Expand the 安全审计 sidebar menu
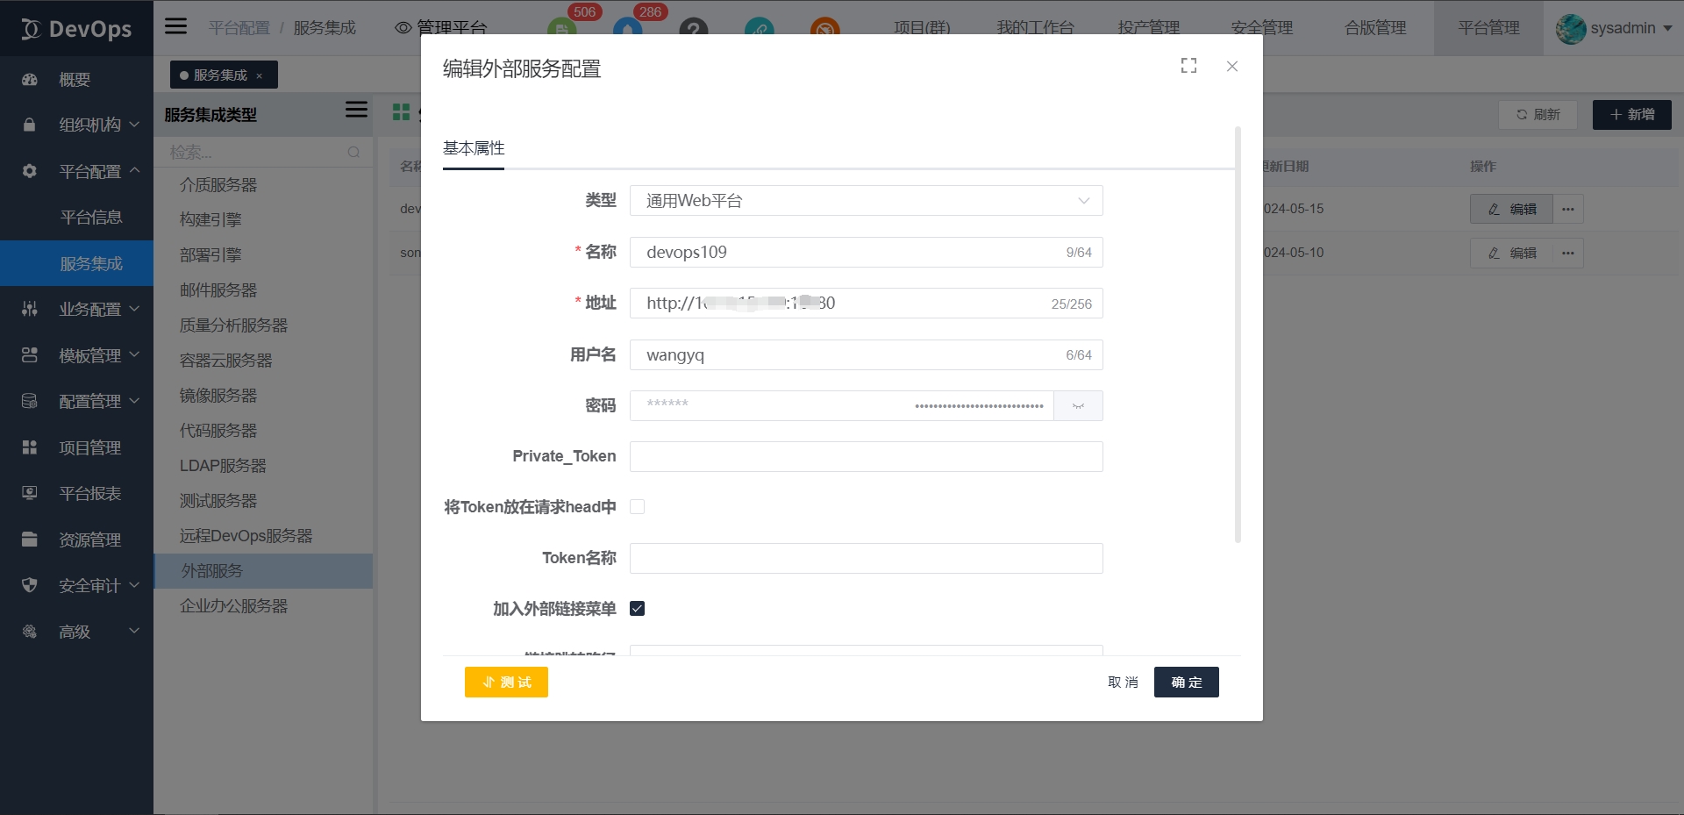This screenshot has height=815, width=1684. pos(89,585)
